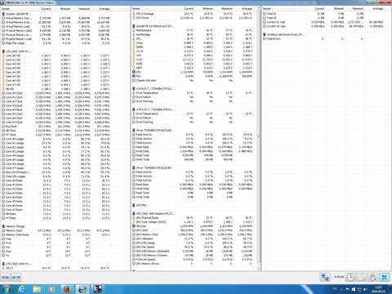392x294 pixels.
Task: Click Maximum column header above Total DL row
Action: pyautogui.click(x=358, y=9)
